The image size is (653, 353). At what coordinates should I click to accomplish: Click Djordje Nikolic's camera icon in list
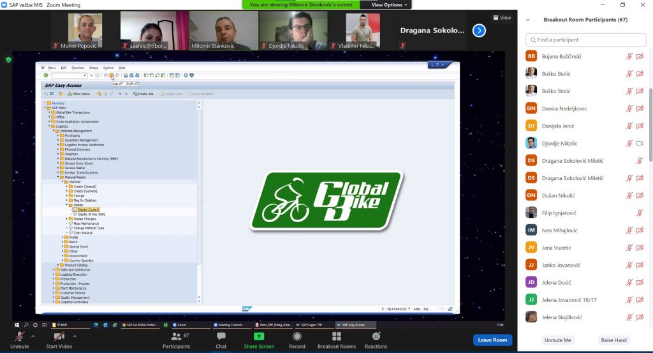[x=640, y=144]
